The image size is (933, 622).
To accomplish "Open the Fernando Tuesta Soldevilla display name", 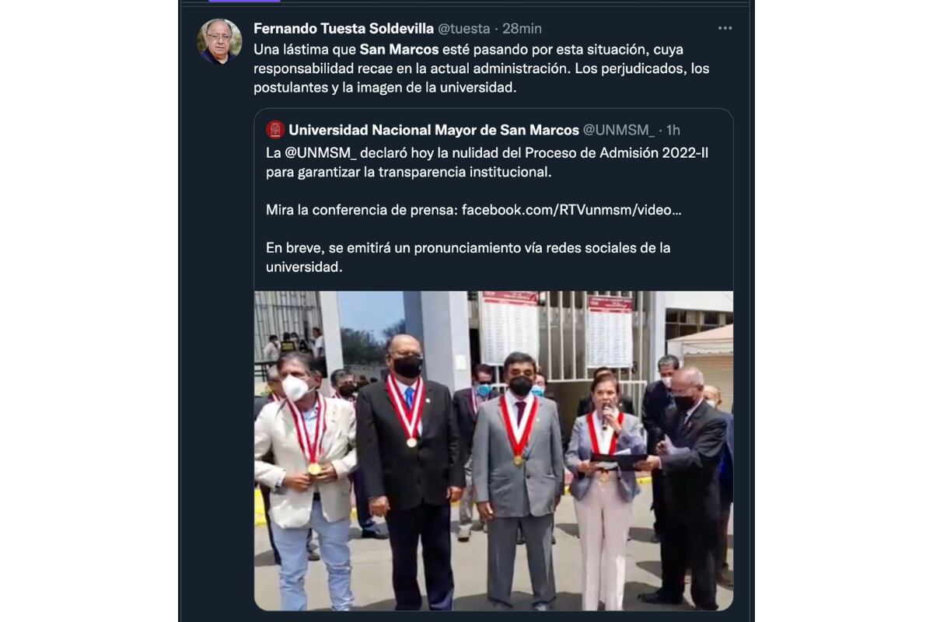I will click(344, 29).
